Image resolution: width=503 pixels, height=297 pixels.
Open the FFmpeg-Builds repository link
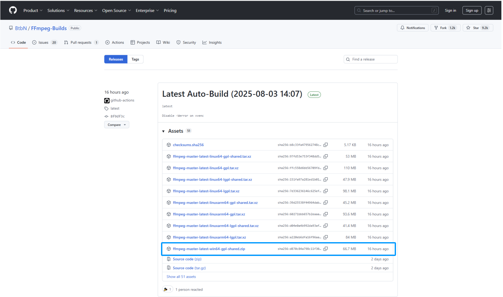(49, 28)
